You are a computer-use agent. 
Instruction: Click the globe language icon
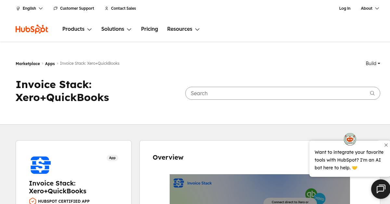pyautogui.click(x=18, y=8)
